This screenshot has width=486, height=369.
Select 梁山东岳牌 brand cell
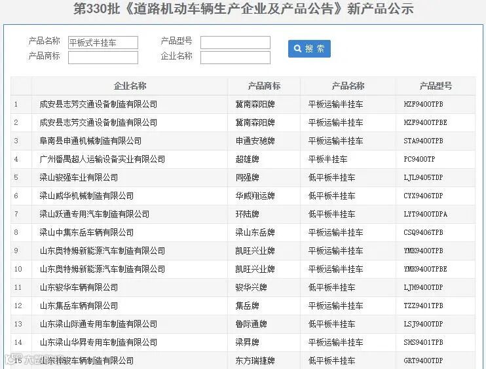(264, 232)
